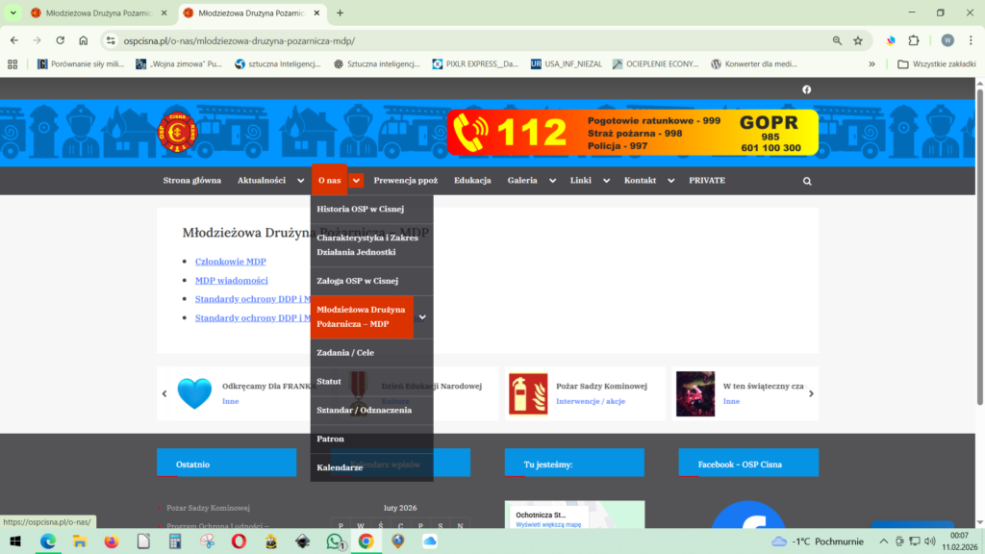Viewport: 985px width, 554px height.
Task: Launch Firefox from the Windows taskbar
Action: pos(111,541)
